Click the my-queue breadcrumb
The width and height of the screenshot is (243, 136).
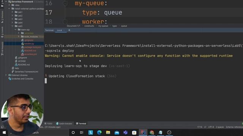[x=103, y=26]
